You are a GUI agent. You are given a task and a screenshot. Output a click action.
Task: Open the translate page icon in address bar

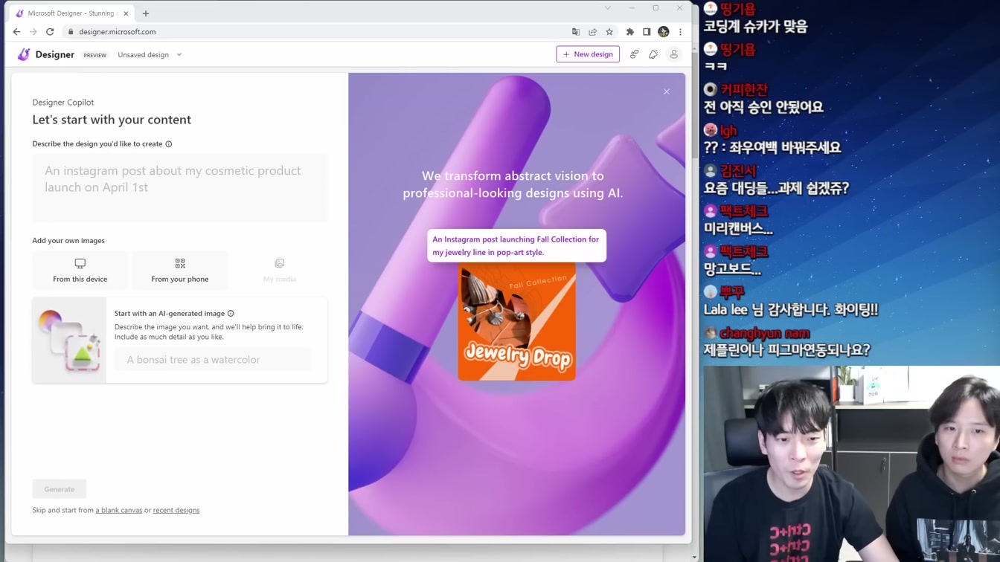tap(576, 32)
